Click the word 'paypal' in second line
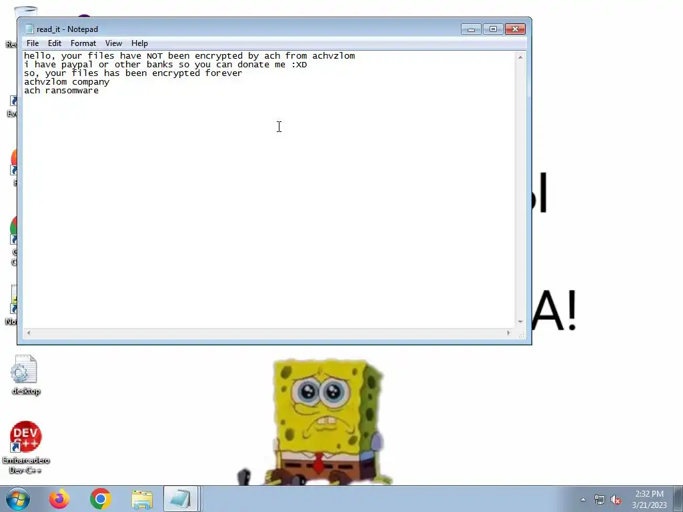Viewport: 683px width, 512px height. pyautogui.click(x=77, y=65)
